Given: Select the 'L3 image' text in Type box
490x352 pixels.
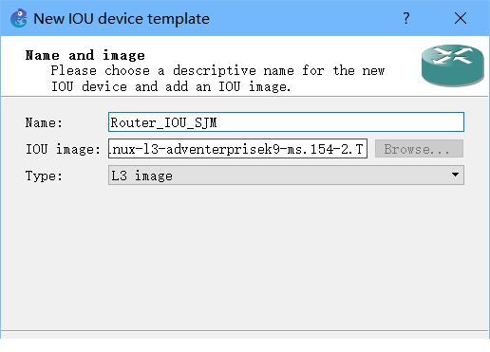Looking at the screenshot, I should [141, 176].
